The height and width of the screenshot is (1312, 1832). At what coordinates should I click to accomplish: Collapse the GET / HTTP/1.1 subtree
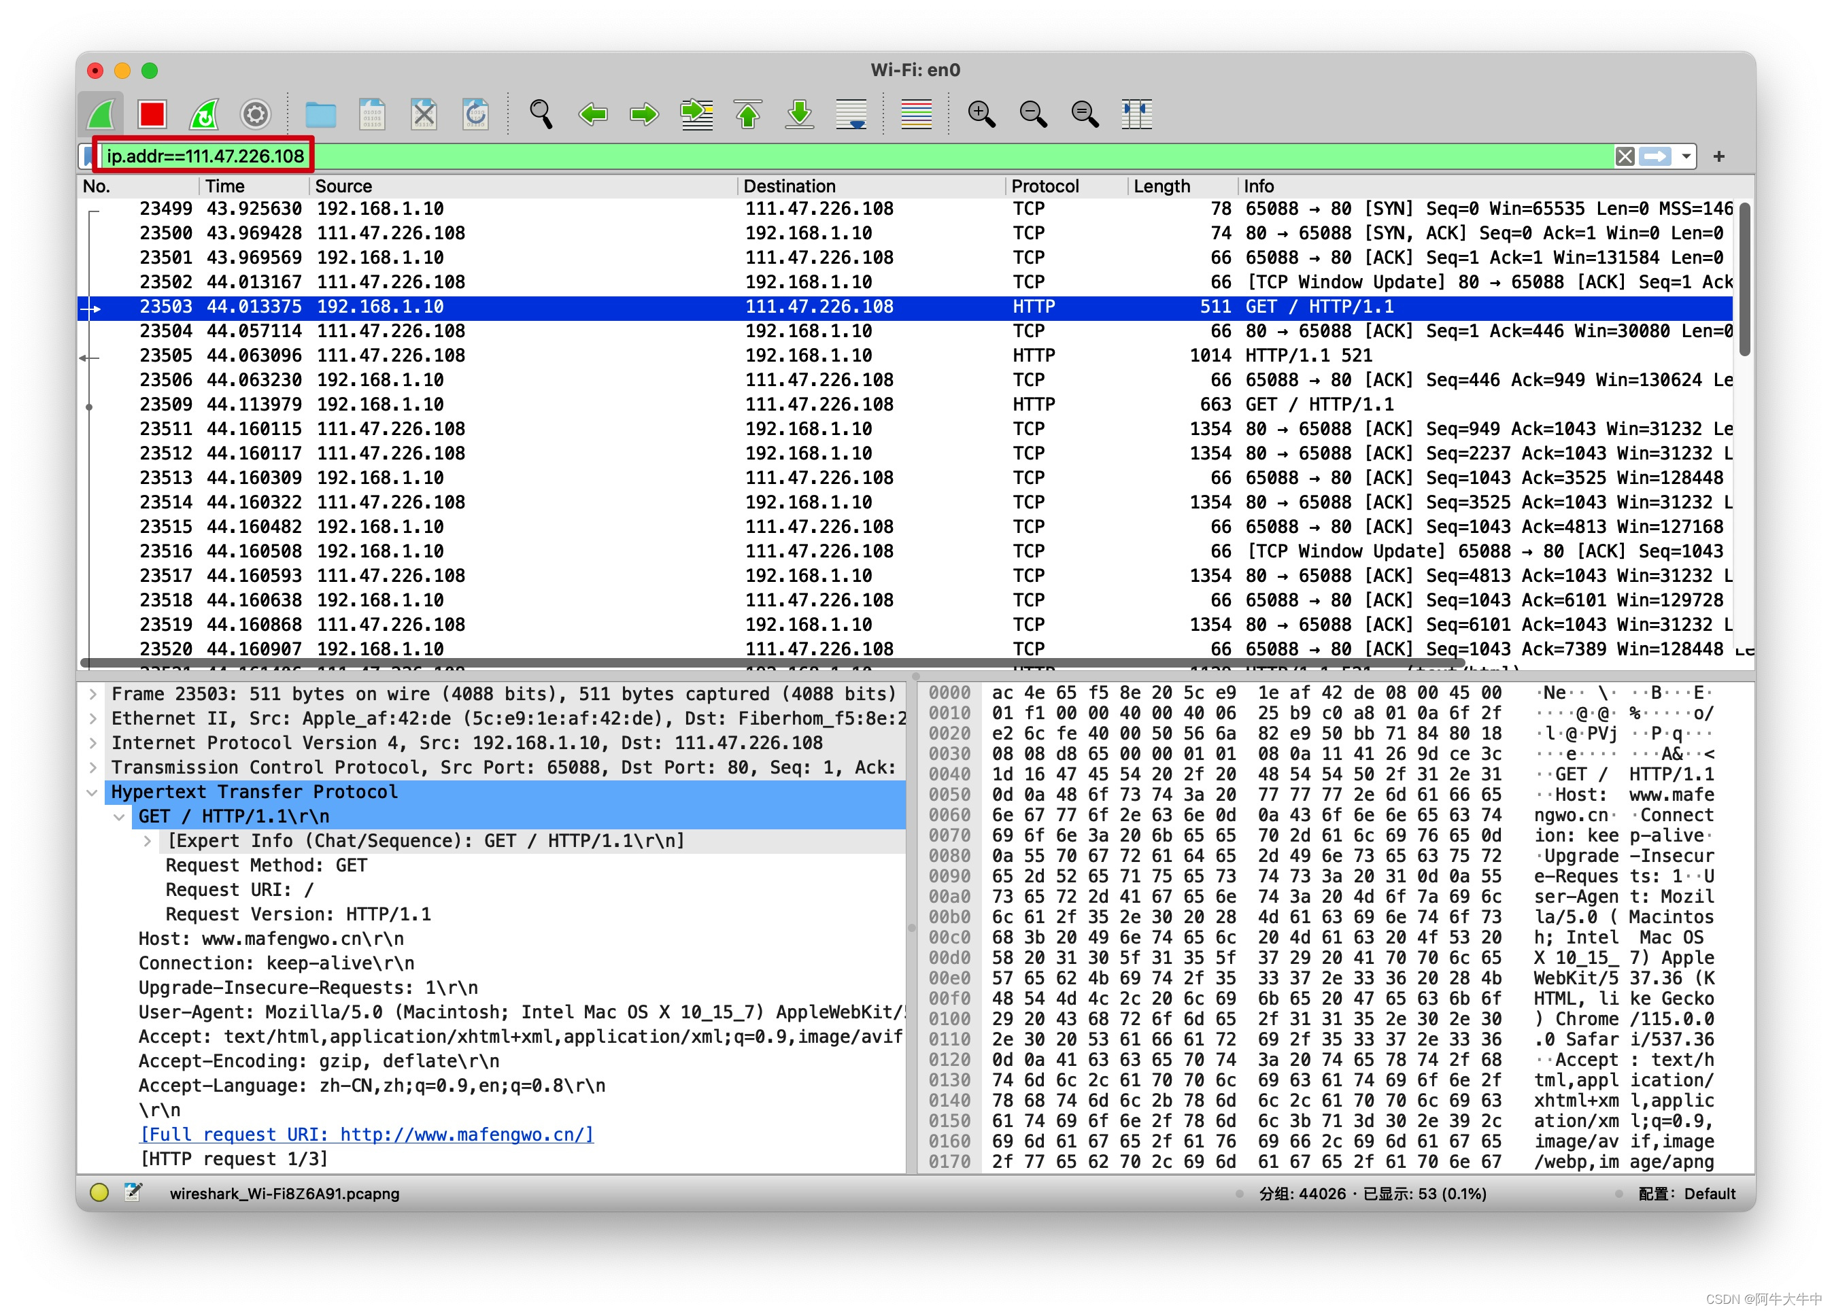coord(120,816)
